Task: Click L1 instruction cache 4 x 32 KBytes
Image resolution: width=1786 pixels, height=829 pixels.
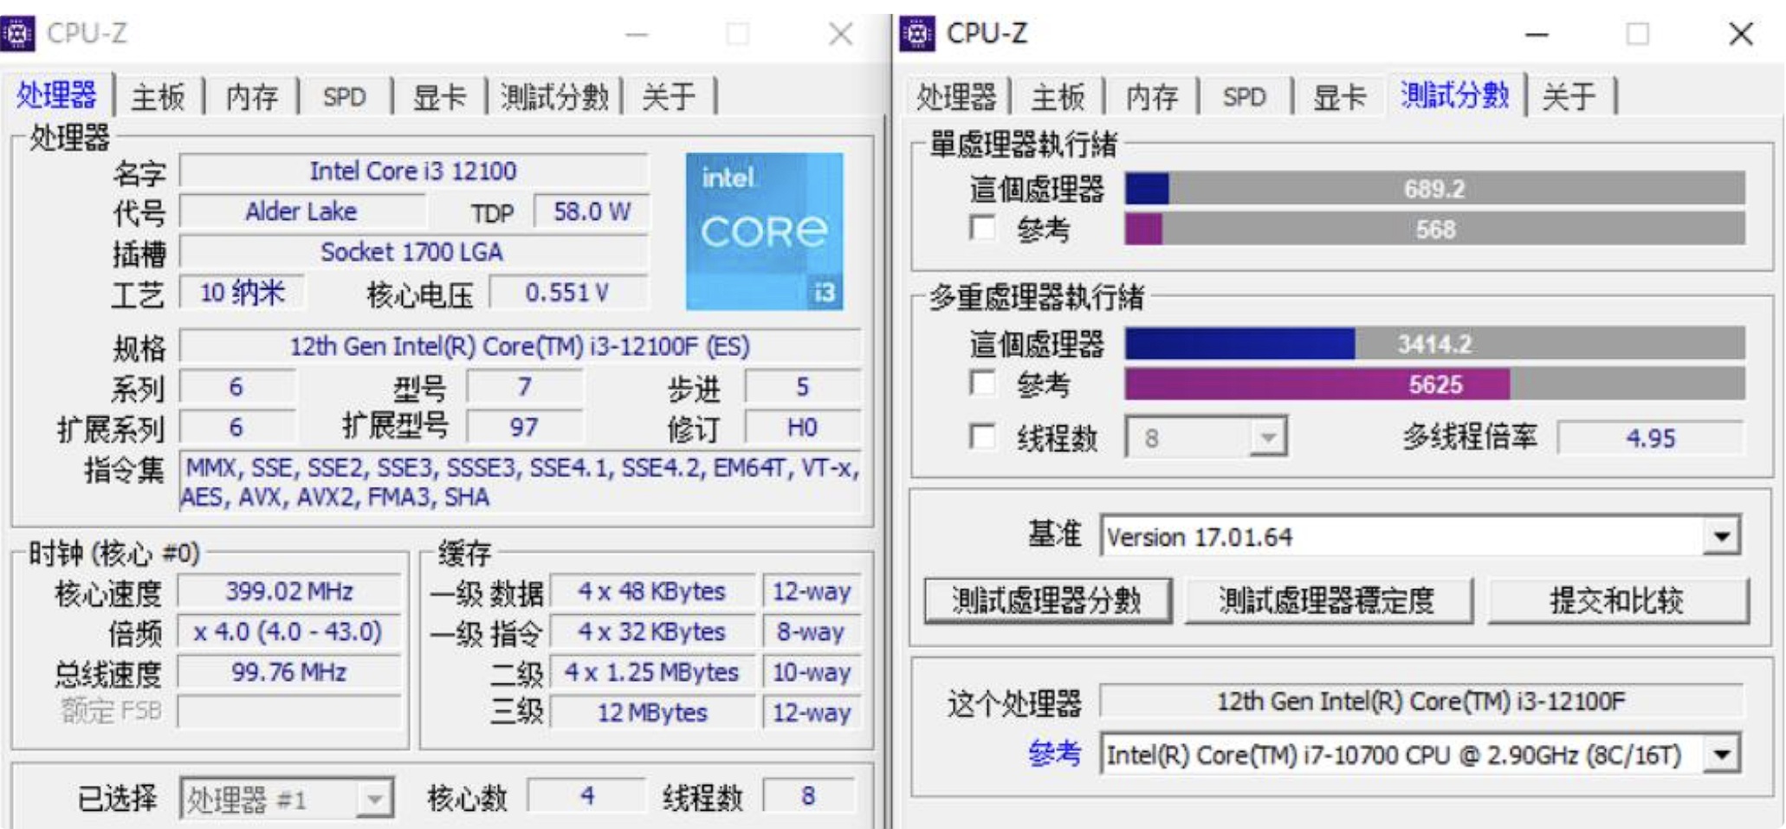Action: [x=652, y=631]
